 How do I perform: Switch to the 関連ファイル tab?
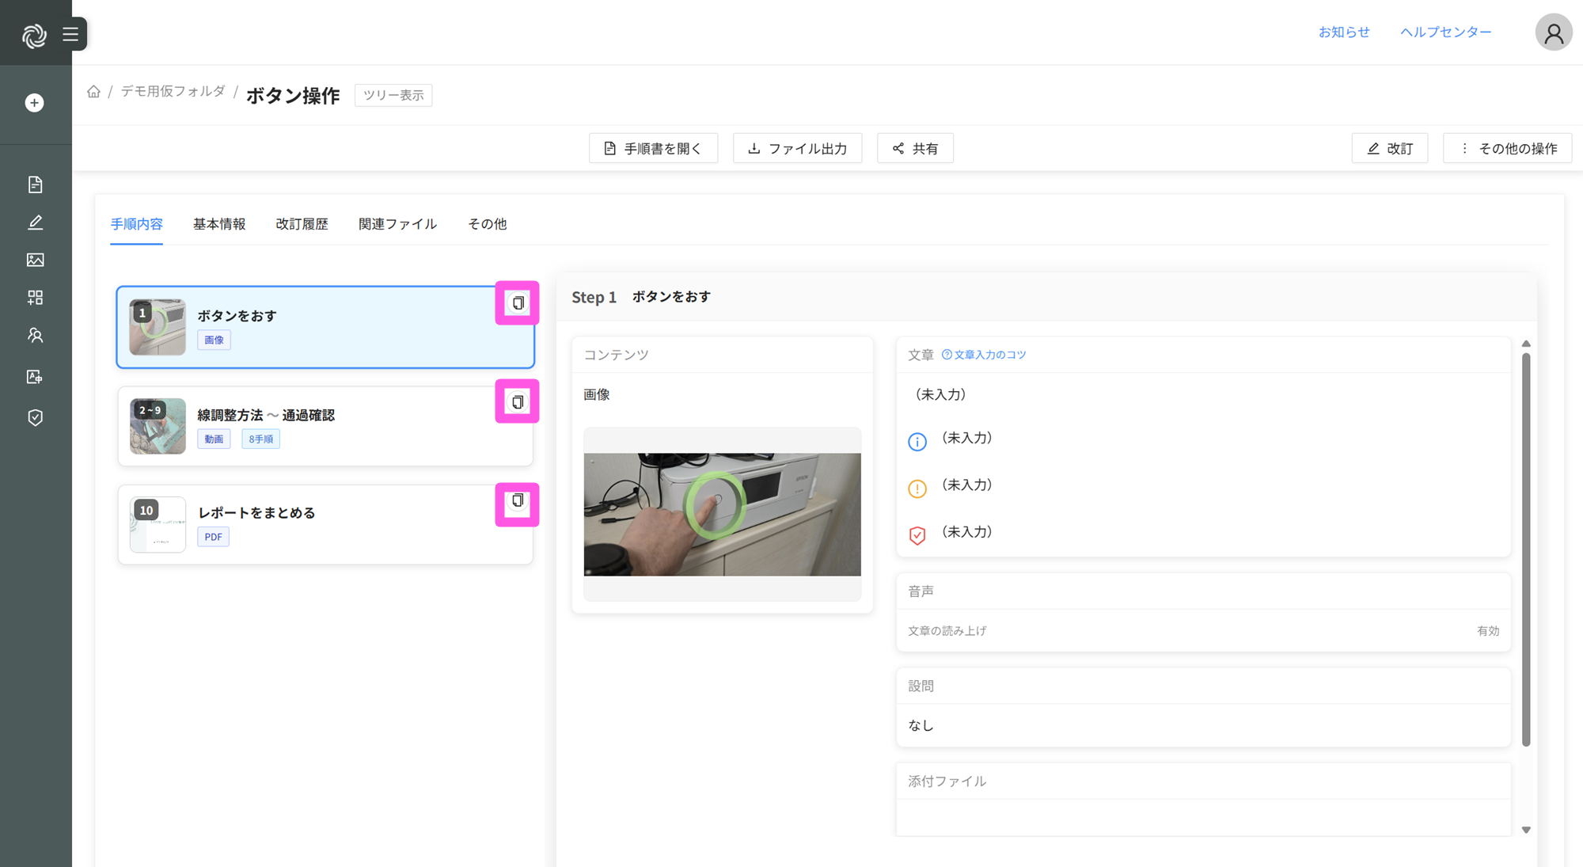pyautogui.click(x=397, y=224)
